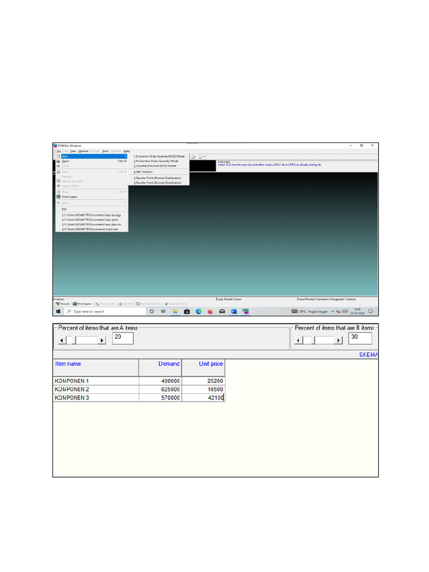Click left arrow of A items slider
Viewport: 429px width, 572px height.
62,340
